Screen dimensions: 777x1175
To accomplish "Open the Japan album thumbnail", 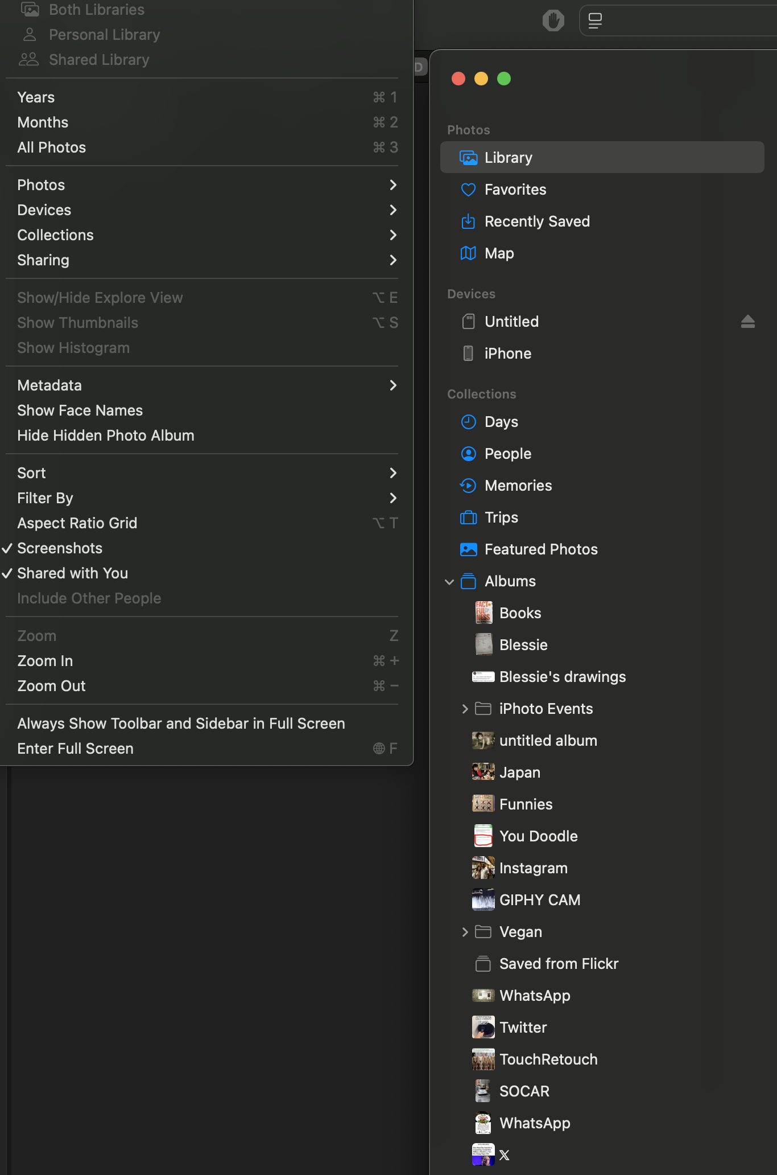I will tap(483, 772).
